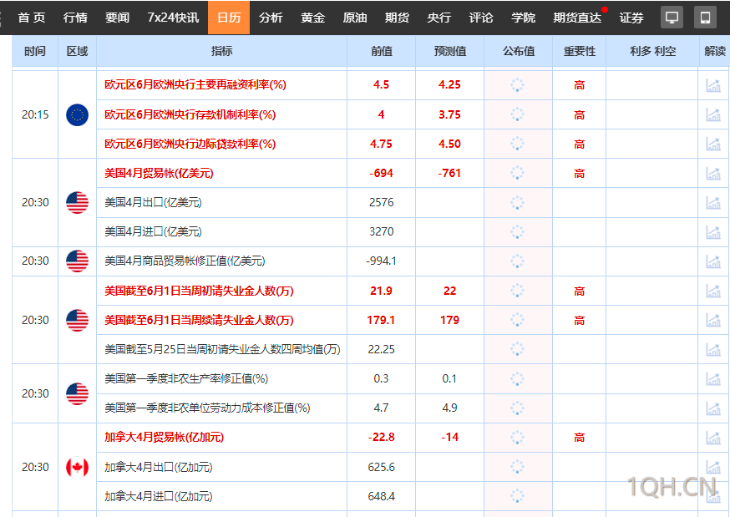Open chart for 美国4月出口

coord(713,202)
